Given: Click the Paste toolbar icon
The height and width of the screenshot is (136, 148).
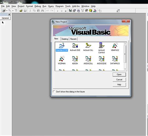Looking at the screenshot, I should (x=38, y=11).
